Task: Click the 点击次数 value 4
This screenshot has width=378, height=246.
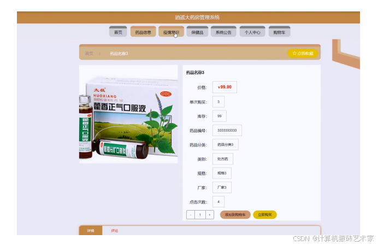Action: pyautogui.click(x=218, y=201)
